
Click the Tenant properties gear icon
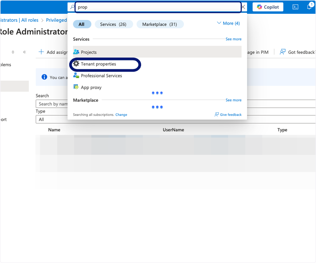coord(76,64)
